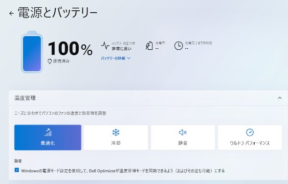Collapse the 温度管理 section with the chevron
The width and height of the screenshot is (288, 184).
[280, 98]
